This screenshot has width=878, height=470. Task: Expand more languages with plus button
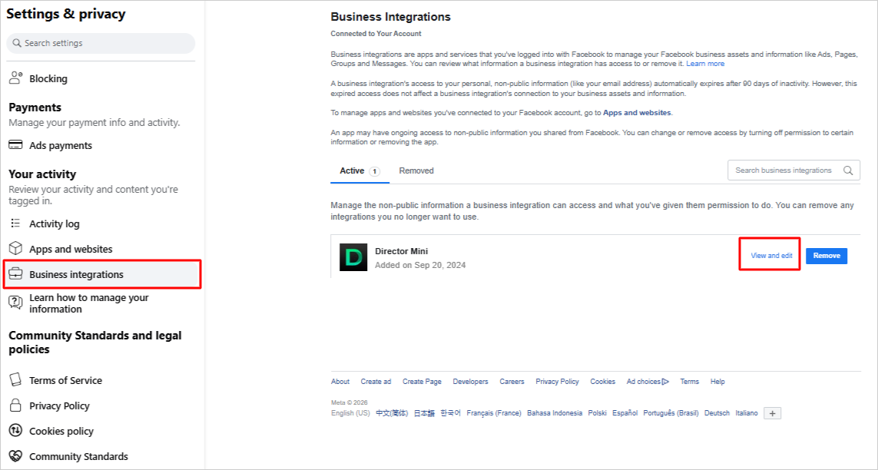click(773, 413)
